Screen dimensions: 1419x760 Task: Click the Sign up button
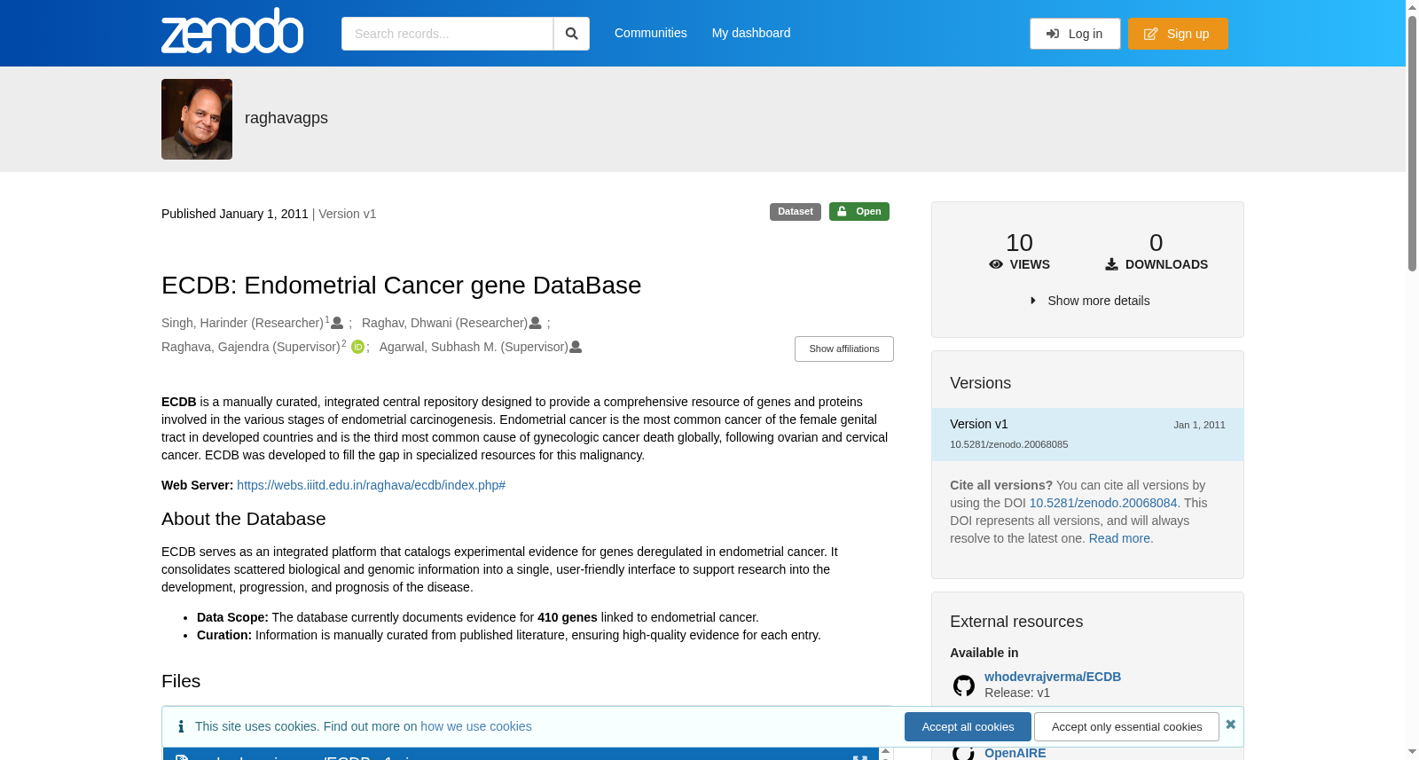point(1178,34)
